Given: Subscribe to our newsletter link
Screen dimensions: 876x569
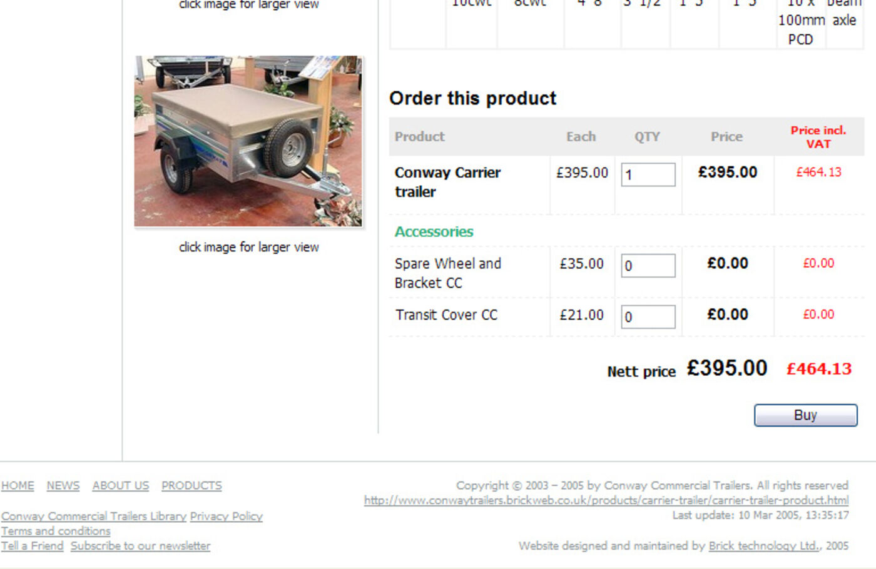Looking at the screenshot, I should coord(141,546).
